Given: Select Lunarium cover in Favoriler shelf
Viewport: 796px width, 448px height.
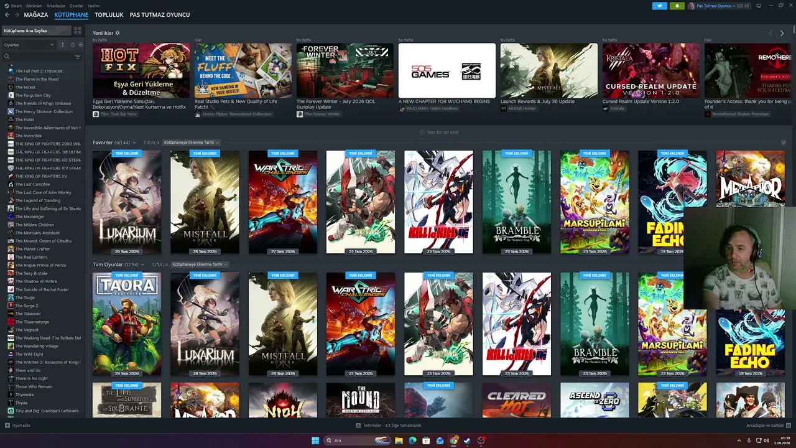Looking at the screenshot, I should (x=127, y=202).
